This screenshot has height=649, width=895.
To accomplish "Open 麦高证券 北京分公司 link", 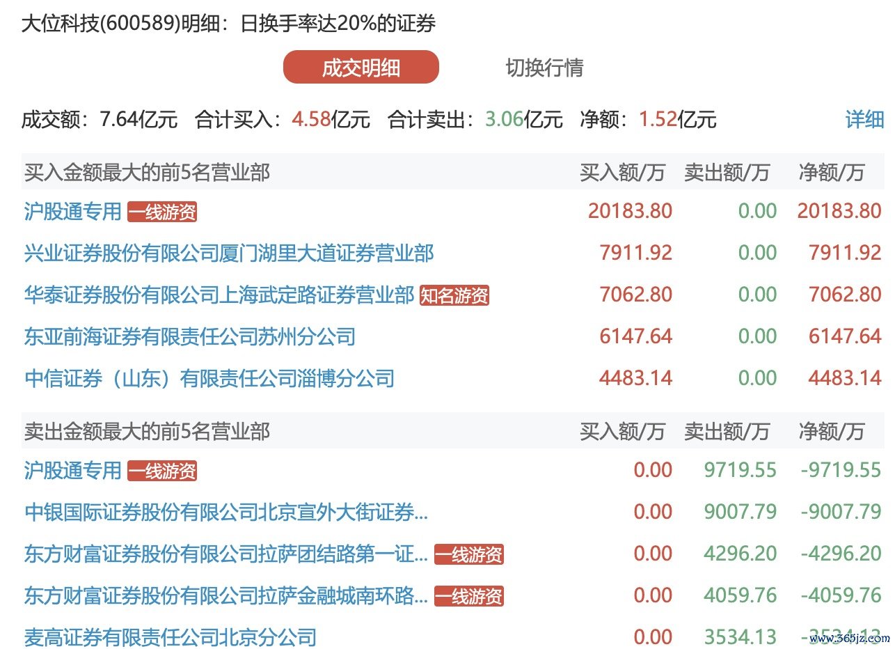I will (171, 636).
